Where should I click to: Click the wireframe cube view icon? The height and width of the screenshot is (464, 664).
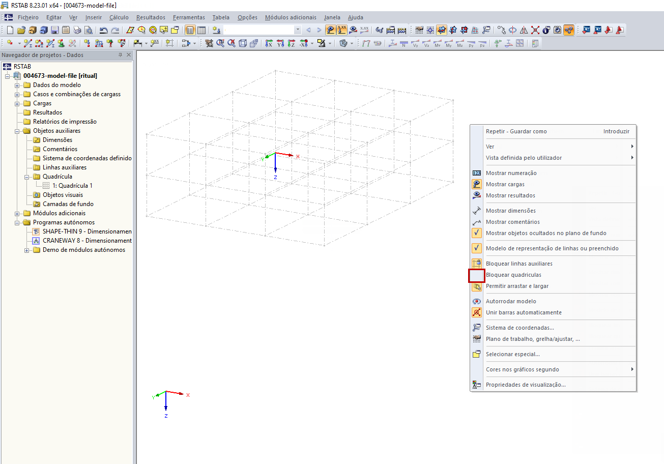[x=243, y=43]
